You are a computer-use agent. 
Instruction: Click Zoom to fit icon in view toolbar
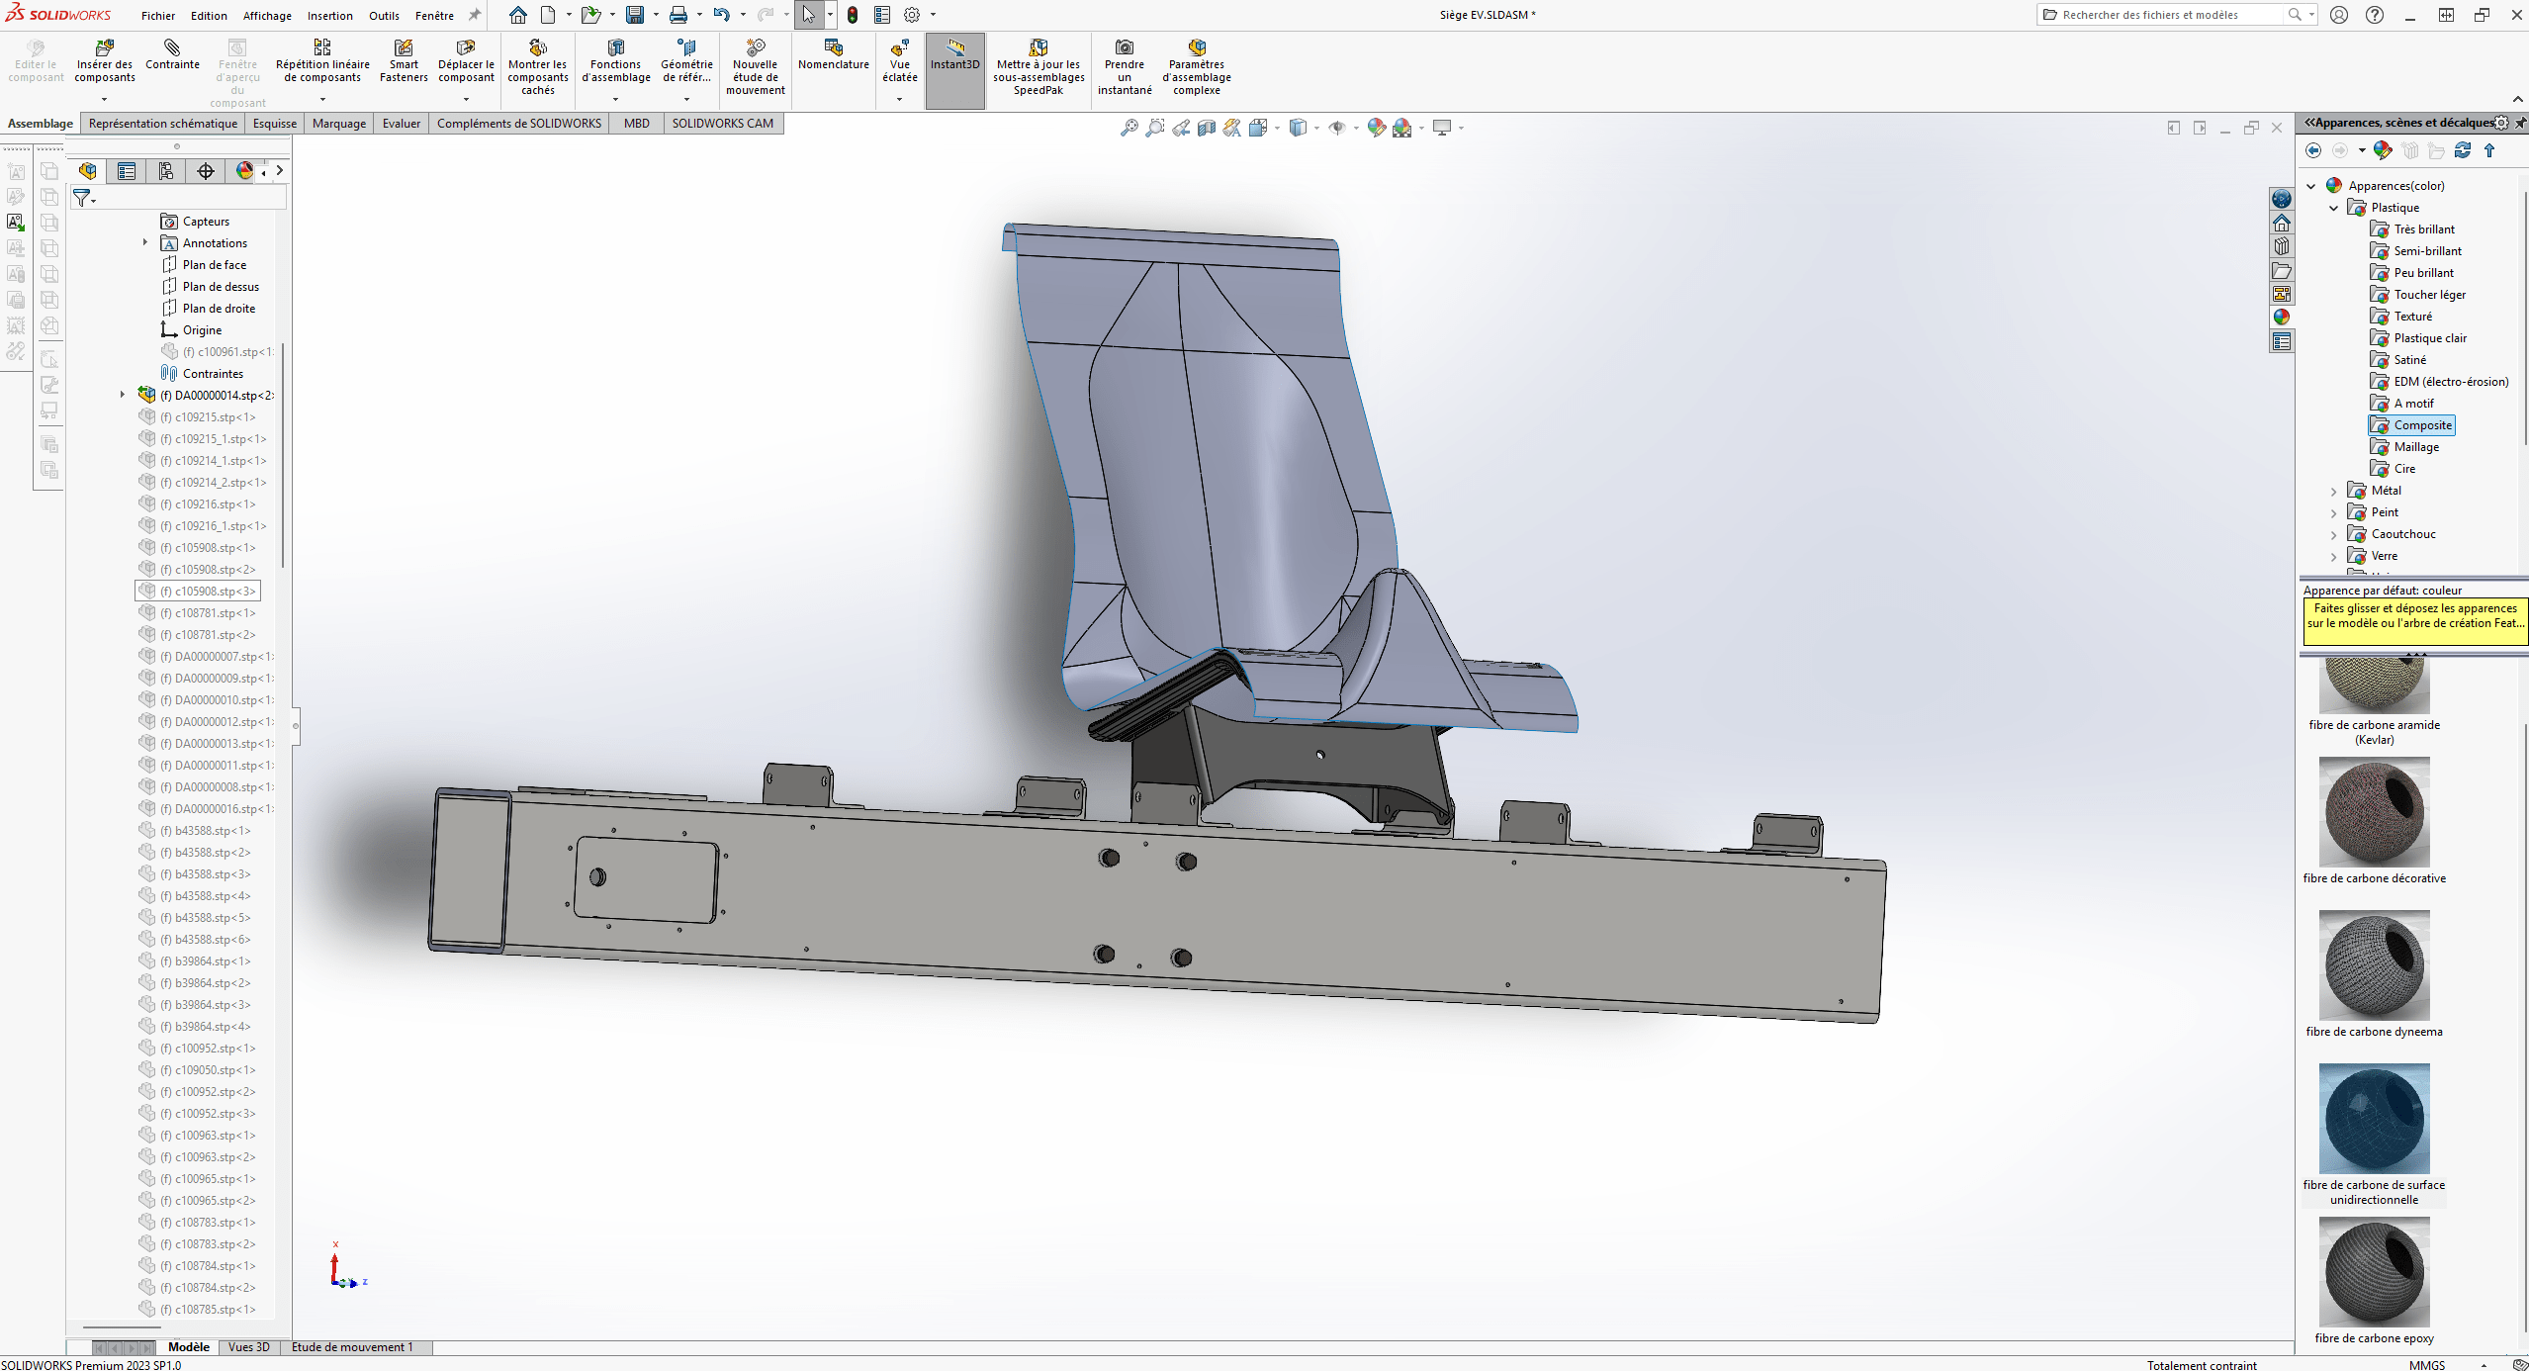coord(1129,128)
